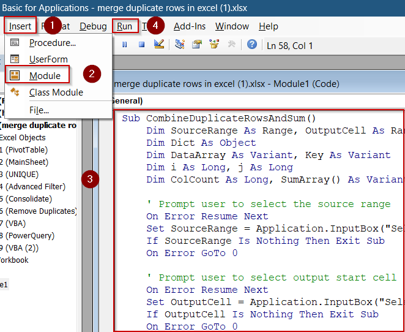The image size is (405, 332).
Task: Select the (PowerQuery) sheet item
Action: [x=27, y=236]
